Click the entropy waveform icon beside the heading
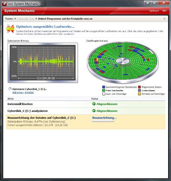The height and width of the screenshot is (181, 171). click(x=10, y=29)
